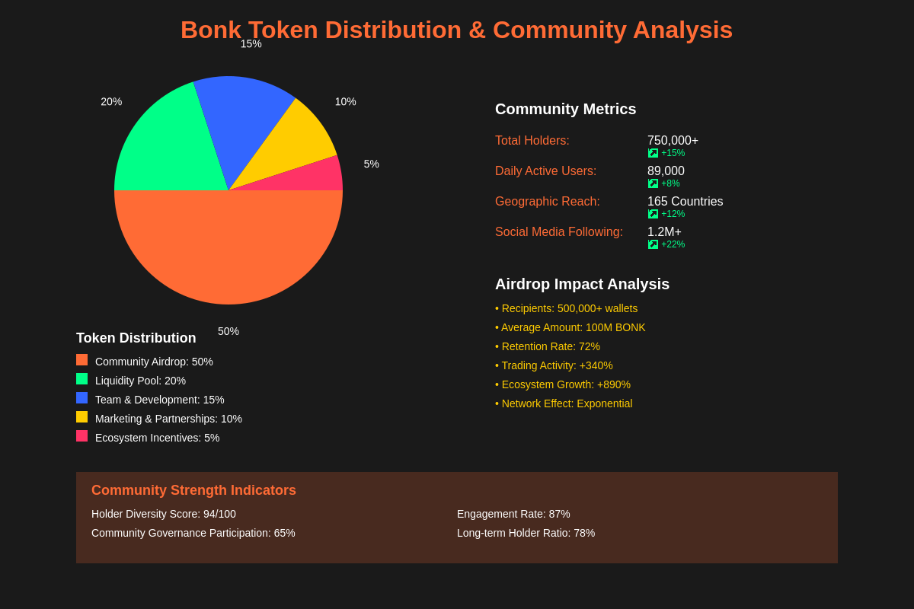Viewport: 914px width, 609px height.
Task: Click the 1.2M+ value
Action: coord(664,232)
